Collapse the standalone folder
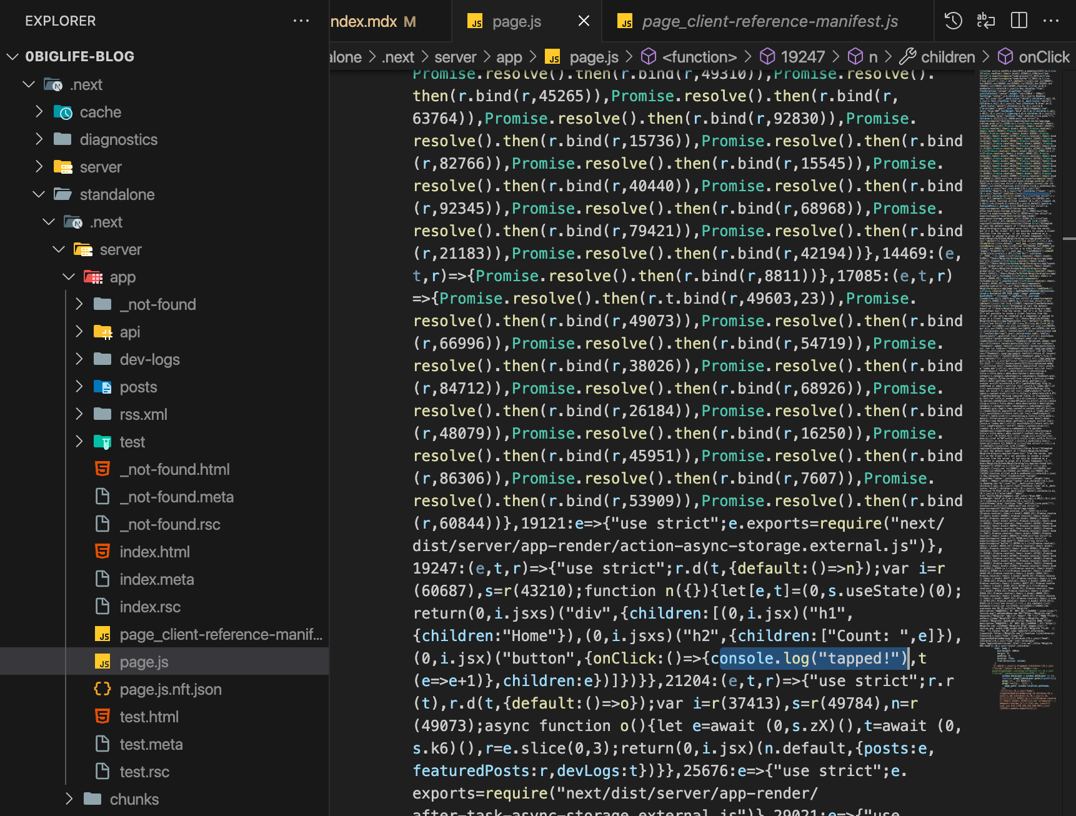The image size is (1076, 816). (39, 194)
